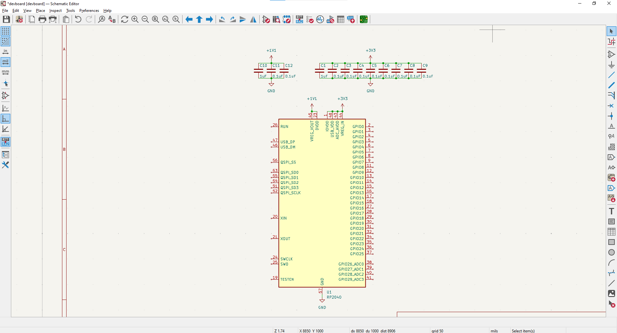Switch units to millimeters
617x333 pixels.
(x=5, y=72)
